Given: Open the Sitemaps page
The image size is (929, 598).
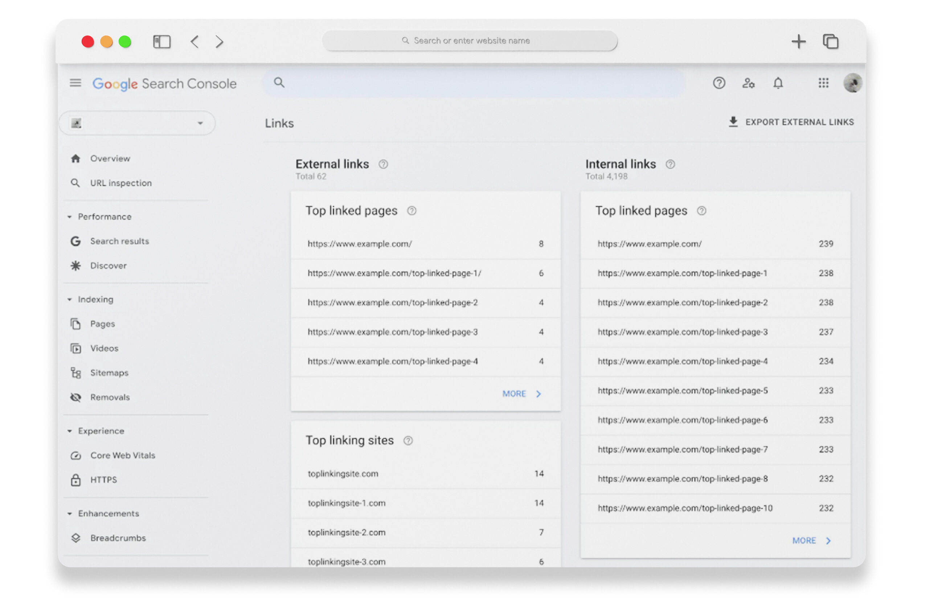Looking at the screenshot, I should click(109, 373).
